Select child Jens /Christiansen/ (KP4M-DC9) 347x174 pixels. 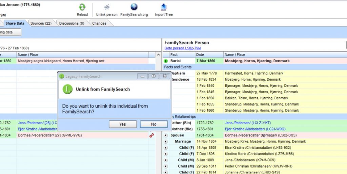(250, 160)
